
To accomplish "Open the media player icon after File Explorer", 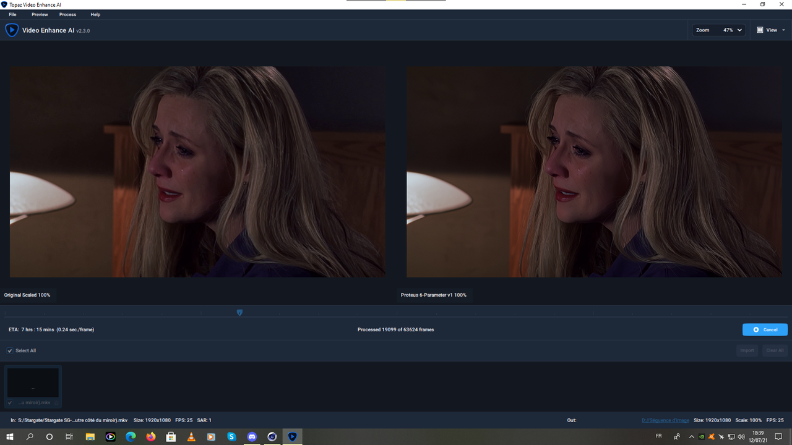I will click(111, 437).
